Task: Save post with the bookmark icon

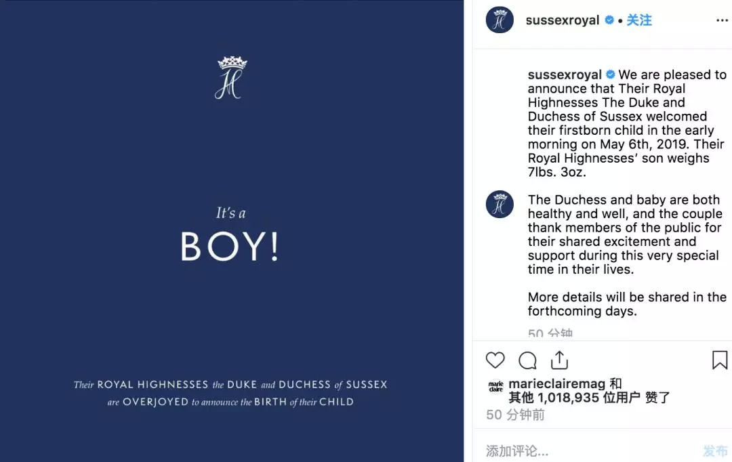Action: 720,360
